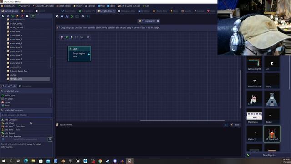This screenshot has width=291, height=164.
Task: Click the documentation popout icon
Action: click(50, 139)
